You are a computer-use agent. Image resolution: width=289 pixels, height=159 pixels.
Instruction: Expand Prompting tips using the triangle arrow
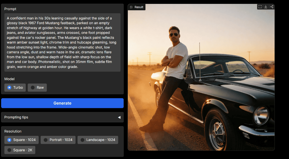(x=119, y=117)
